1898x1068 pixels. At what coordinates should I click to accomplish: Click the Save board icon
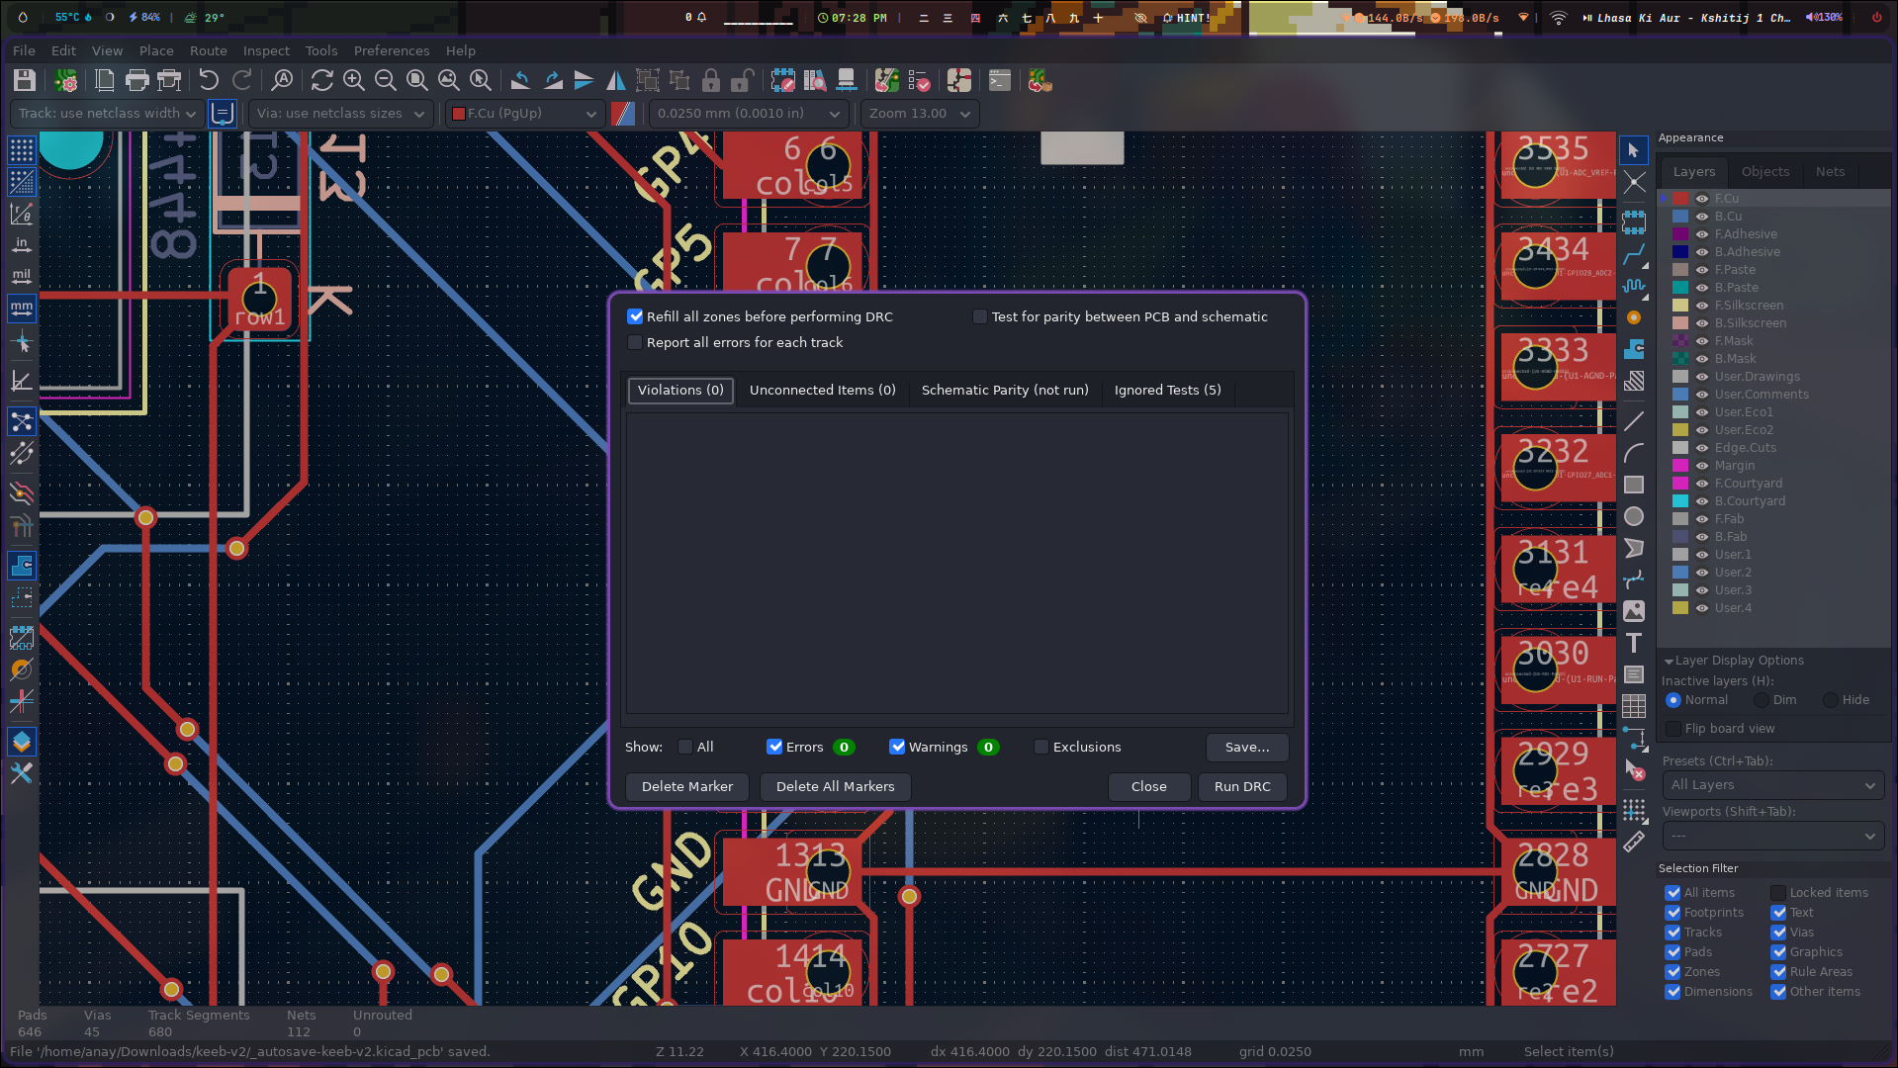[25, 80]
